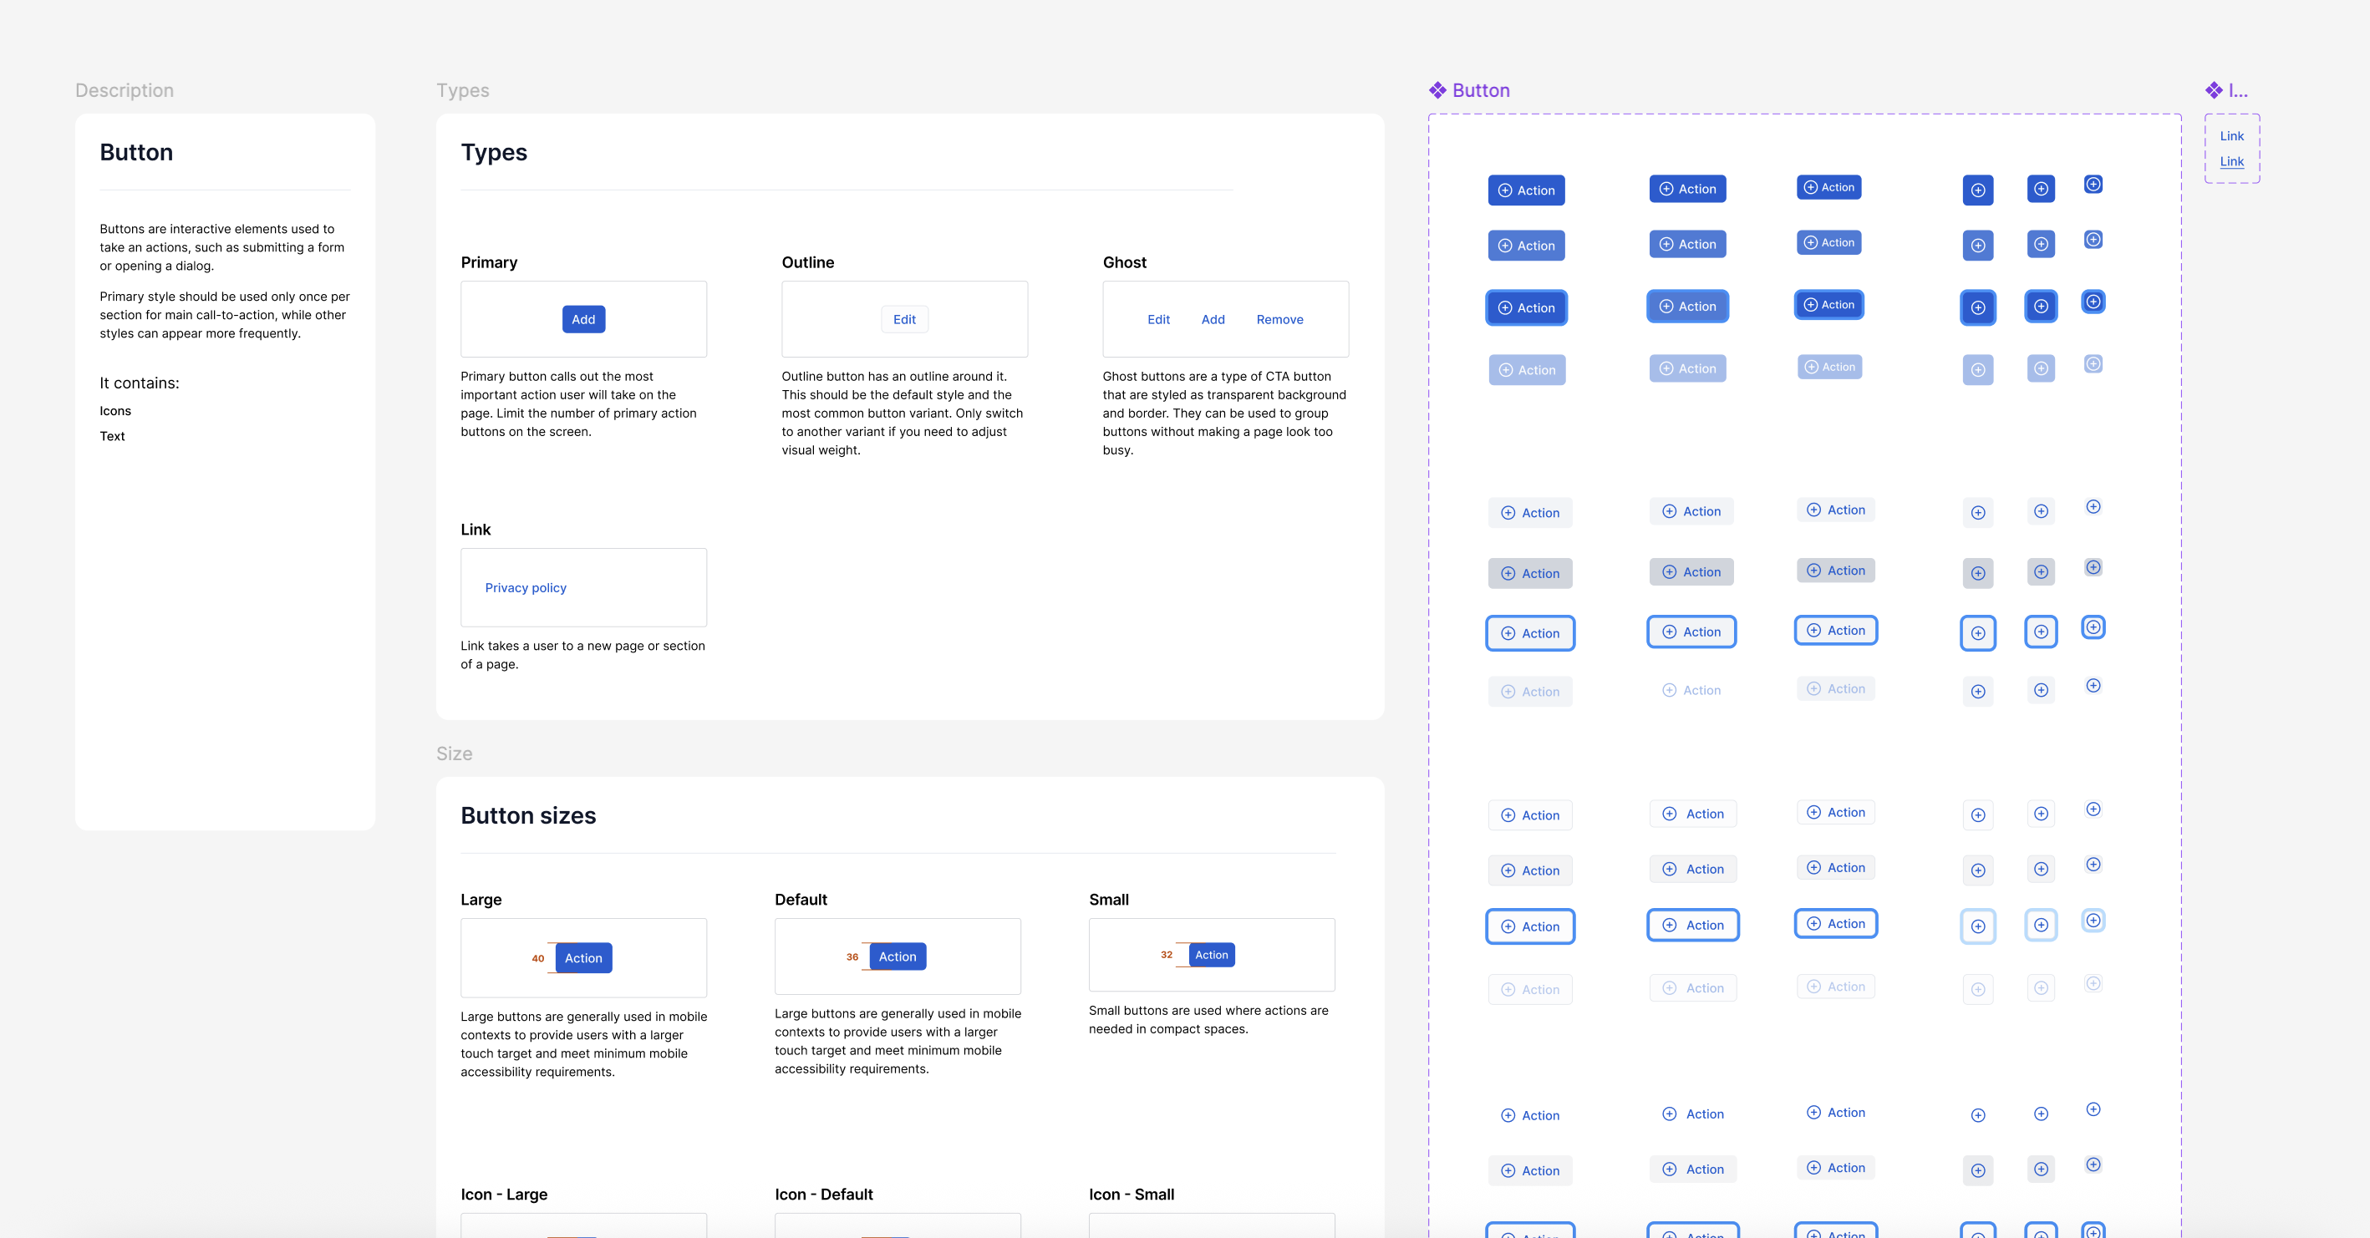Click the purple component icon beside truncated I... label
The image size is (2370, 1238).
click(x=2214, y=90)
